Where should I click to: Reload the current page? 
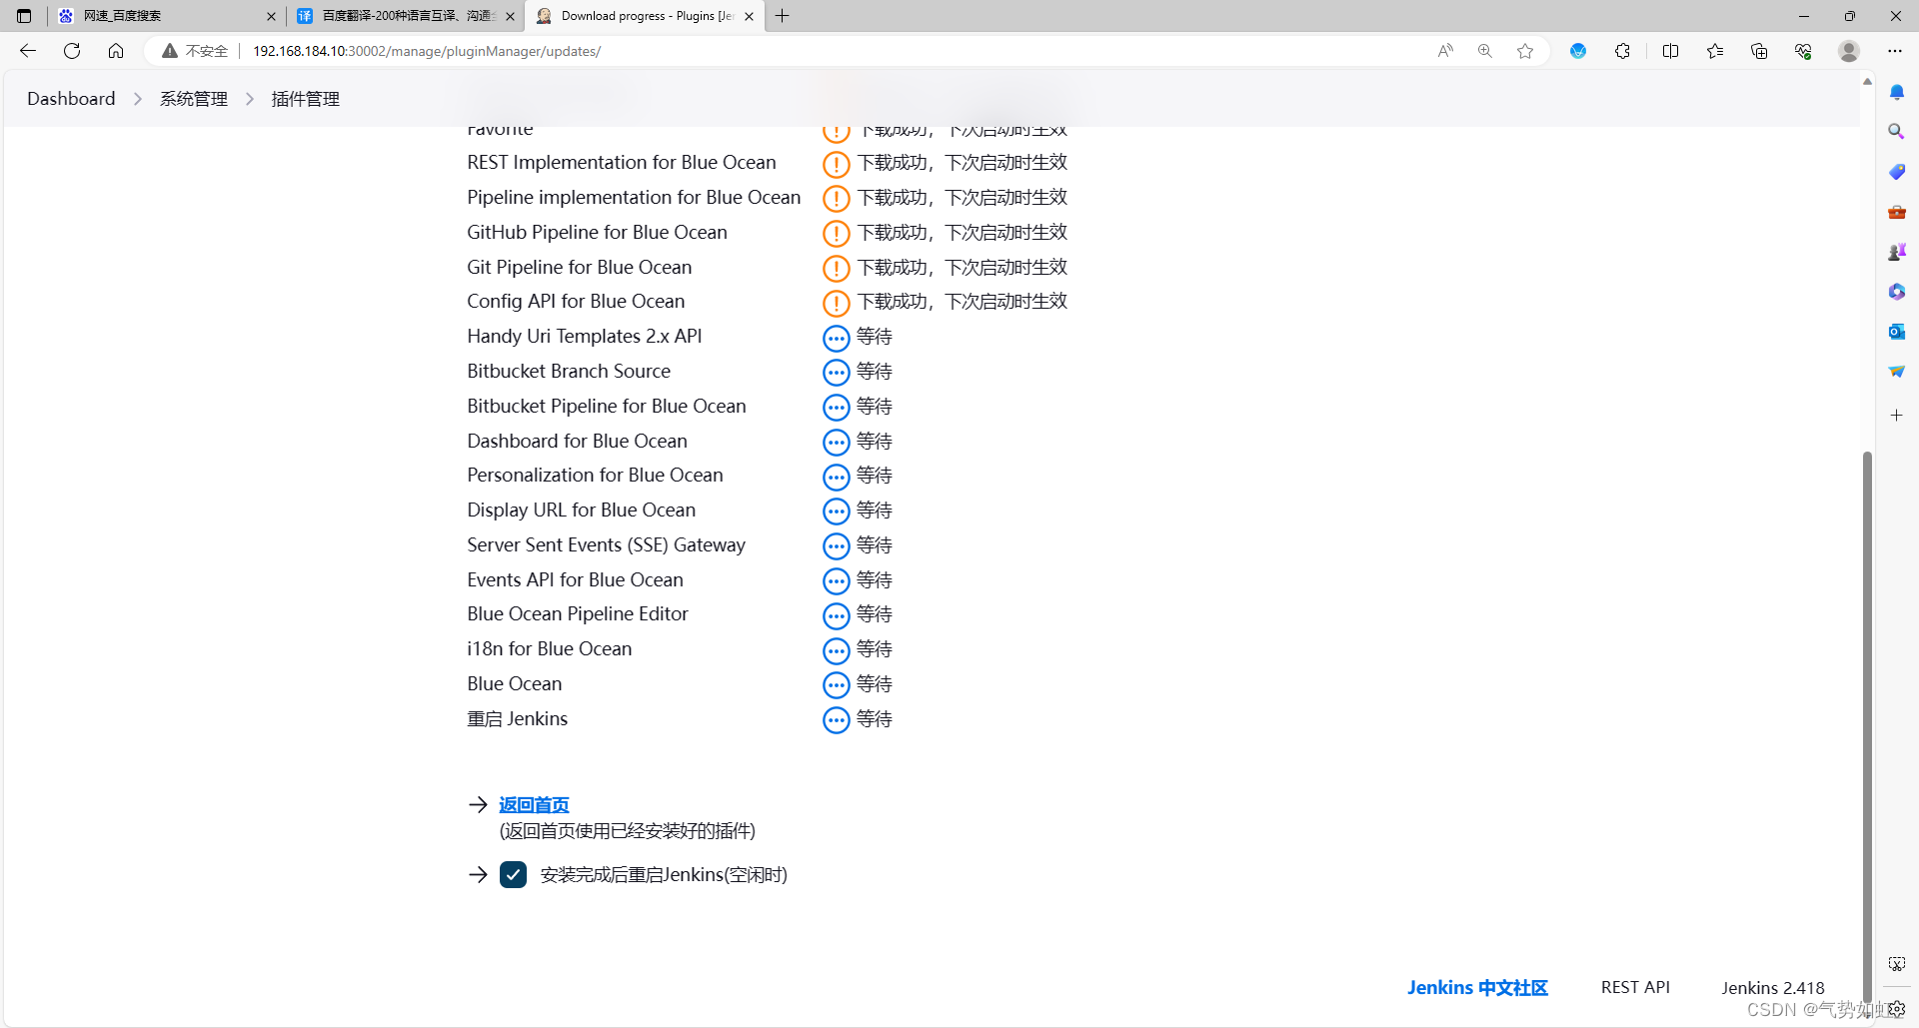(72, 51)
